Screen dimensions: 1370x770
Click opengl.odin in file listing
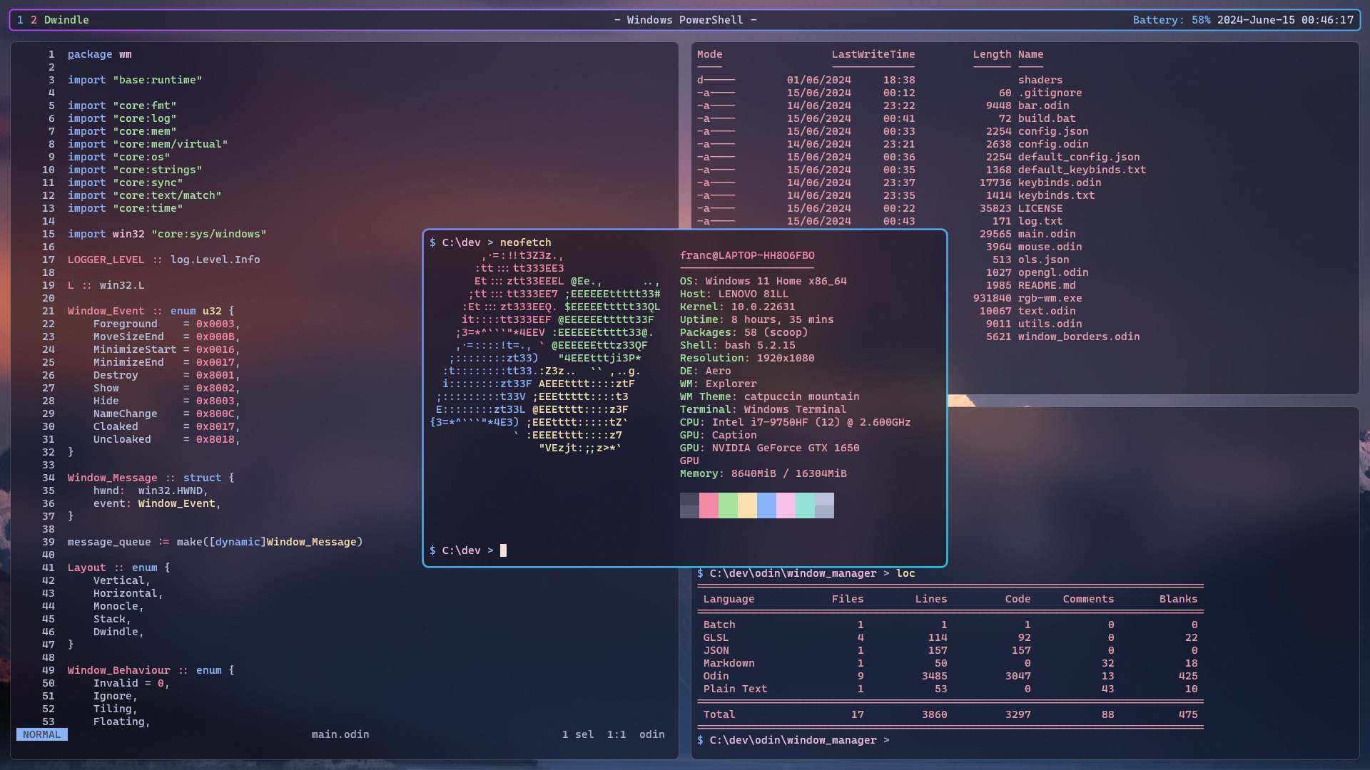(1053, 272)
